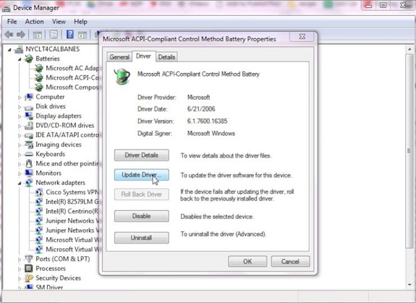416x303 pixels.
Task: Click the DVD/CD-ROM drives icon
Action: (29, 125)
